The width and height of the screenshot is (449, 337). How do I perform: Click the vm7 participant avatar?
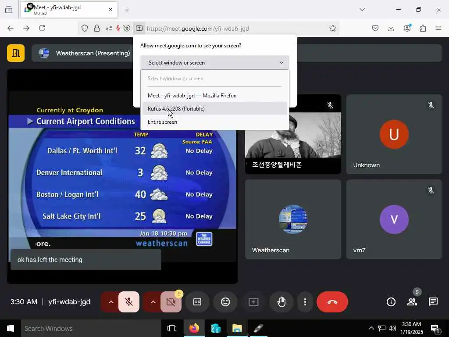pyautogui.click(x=394, y=219)
